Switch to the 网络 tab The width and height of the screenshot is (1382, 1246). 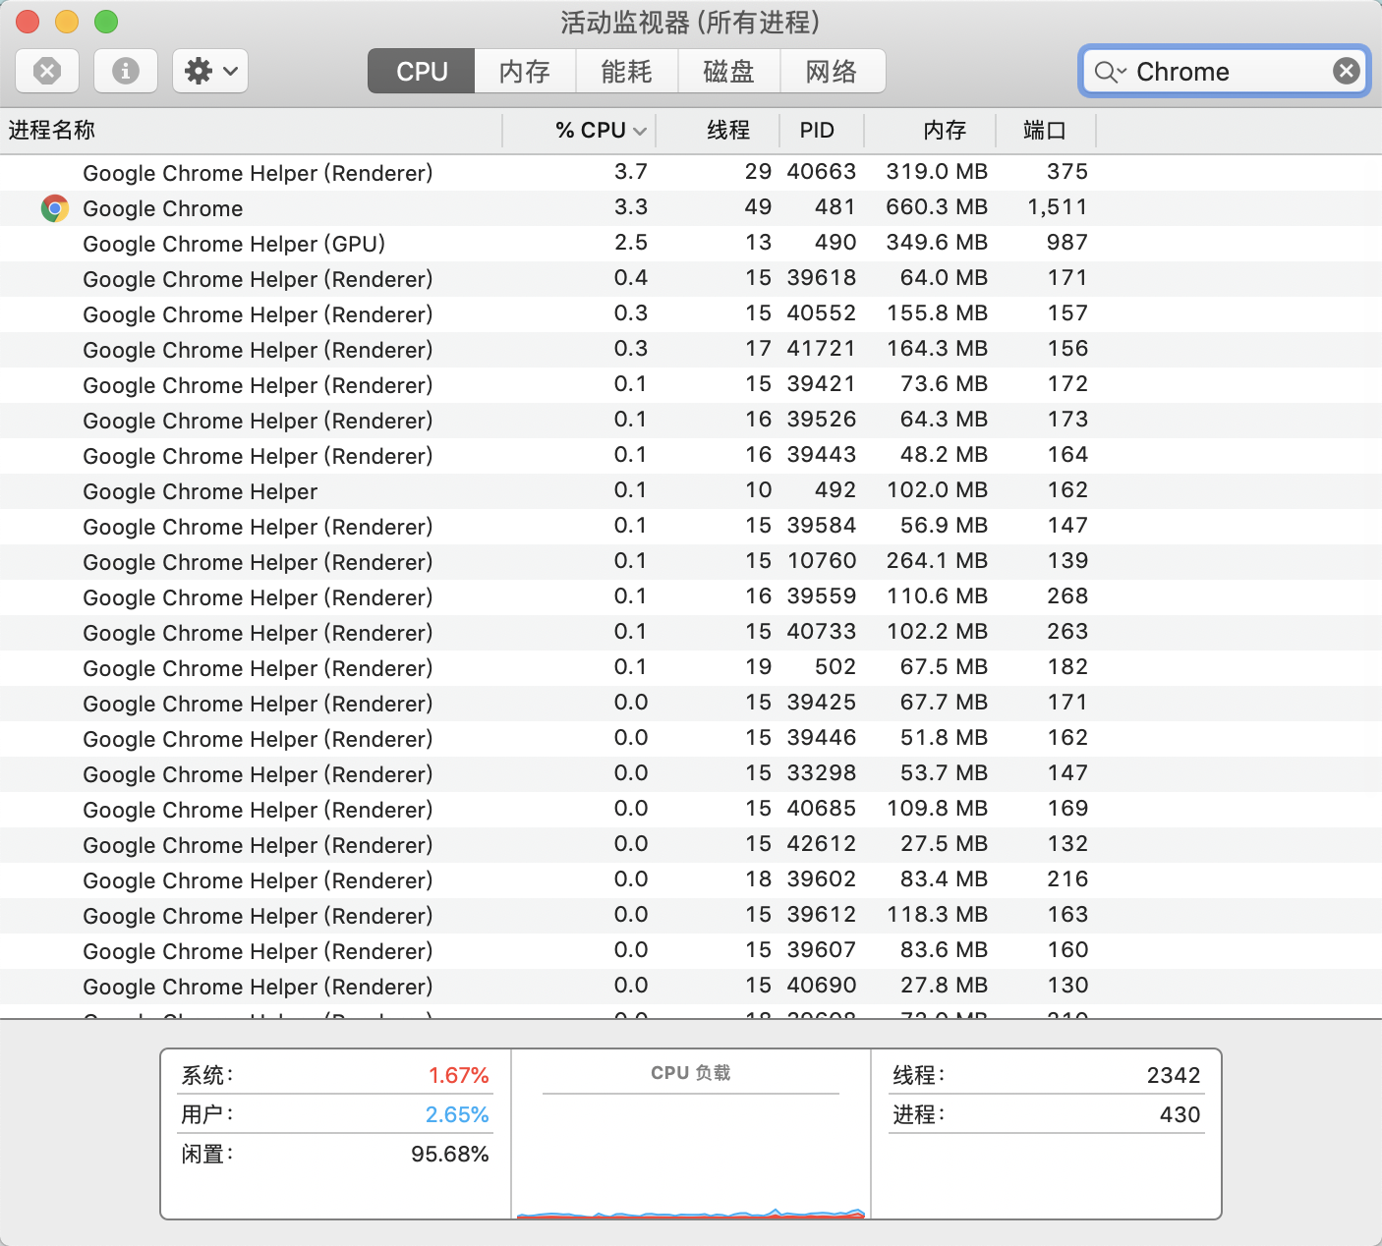click(833, 71)
